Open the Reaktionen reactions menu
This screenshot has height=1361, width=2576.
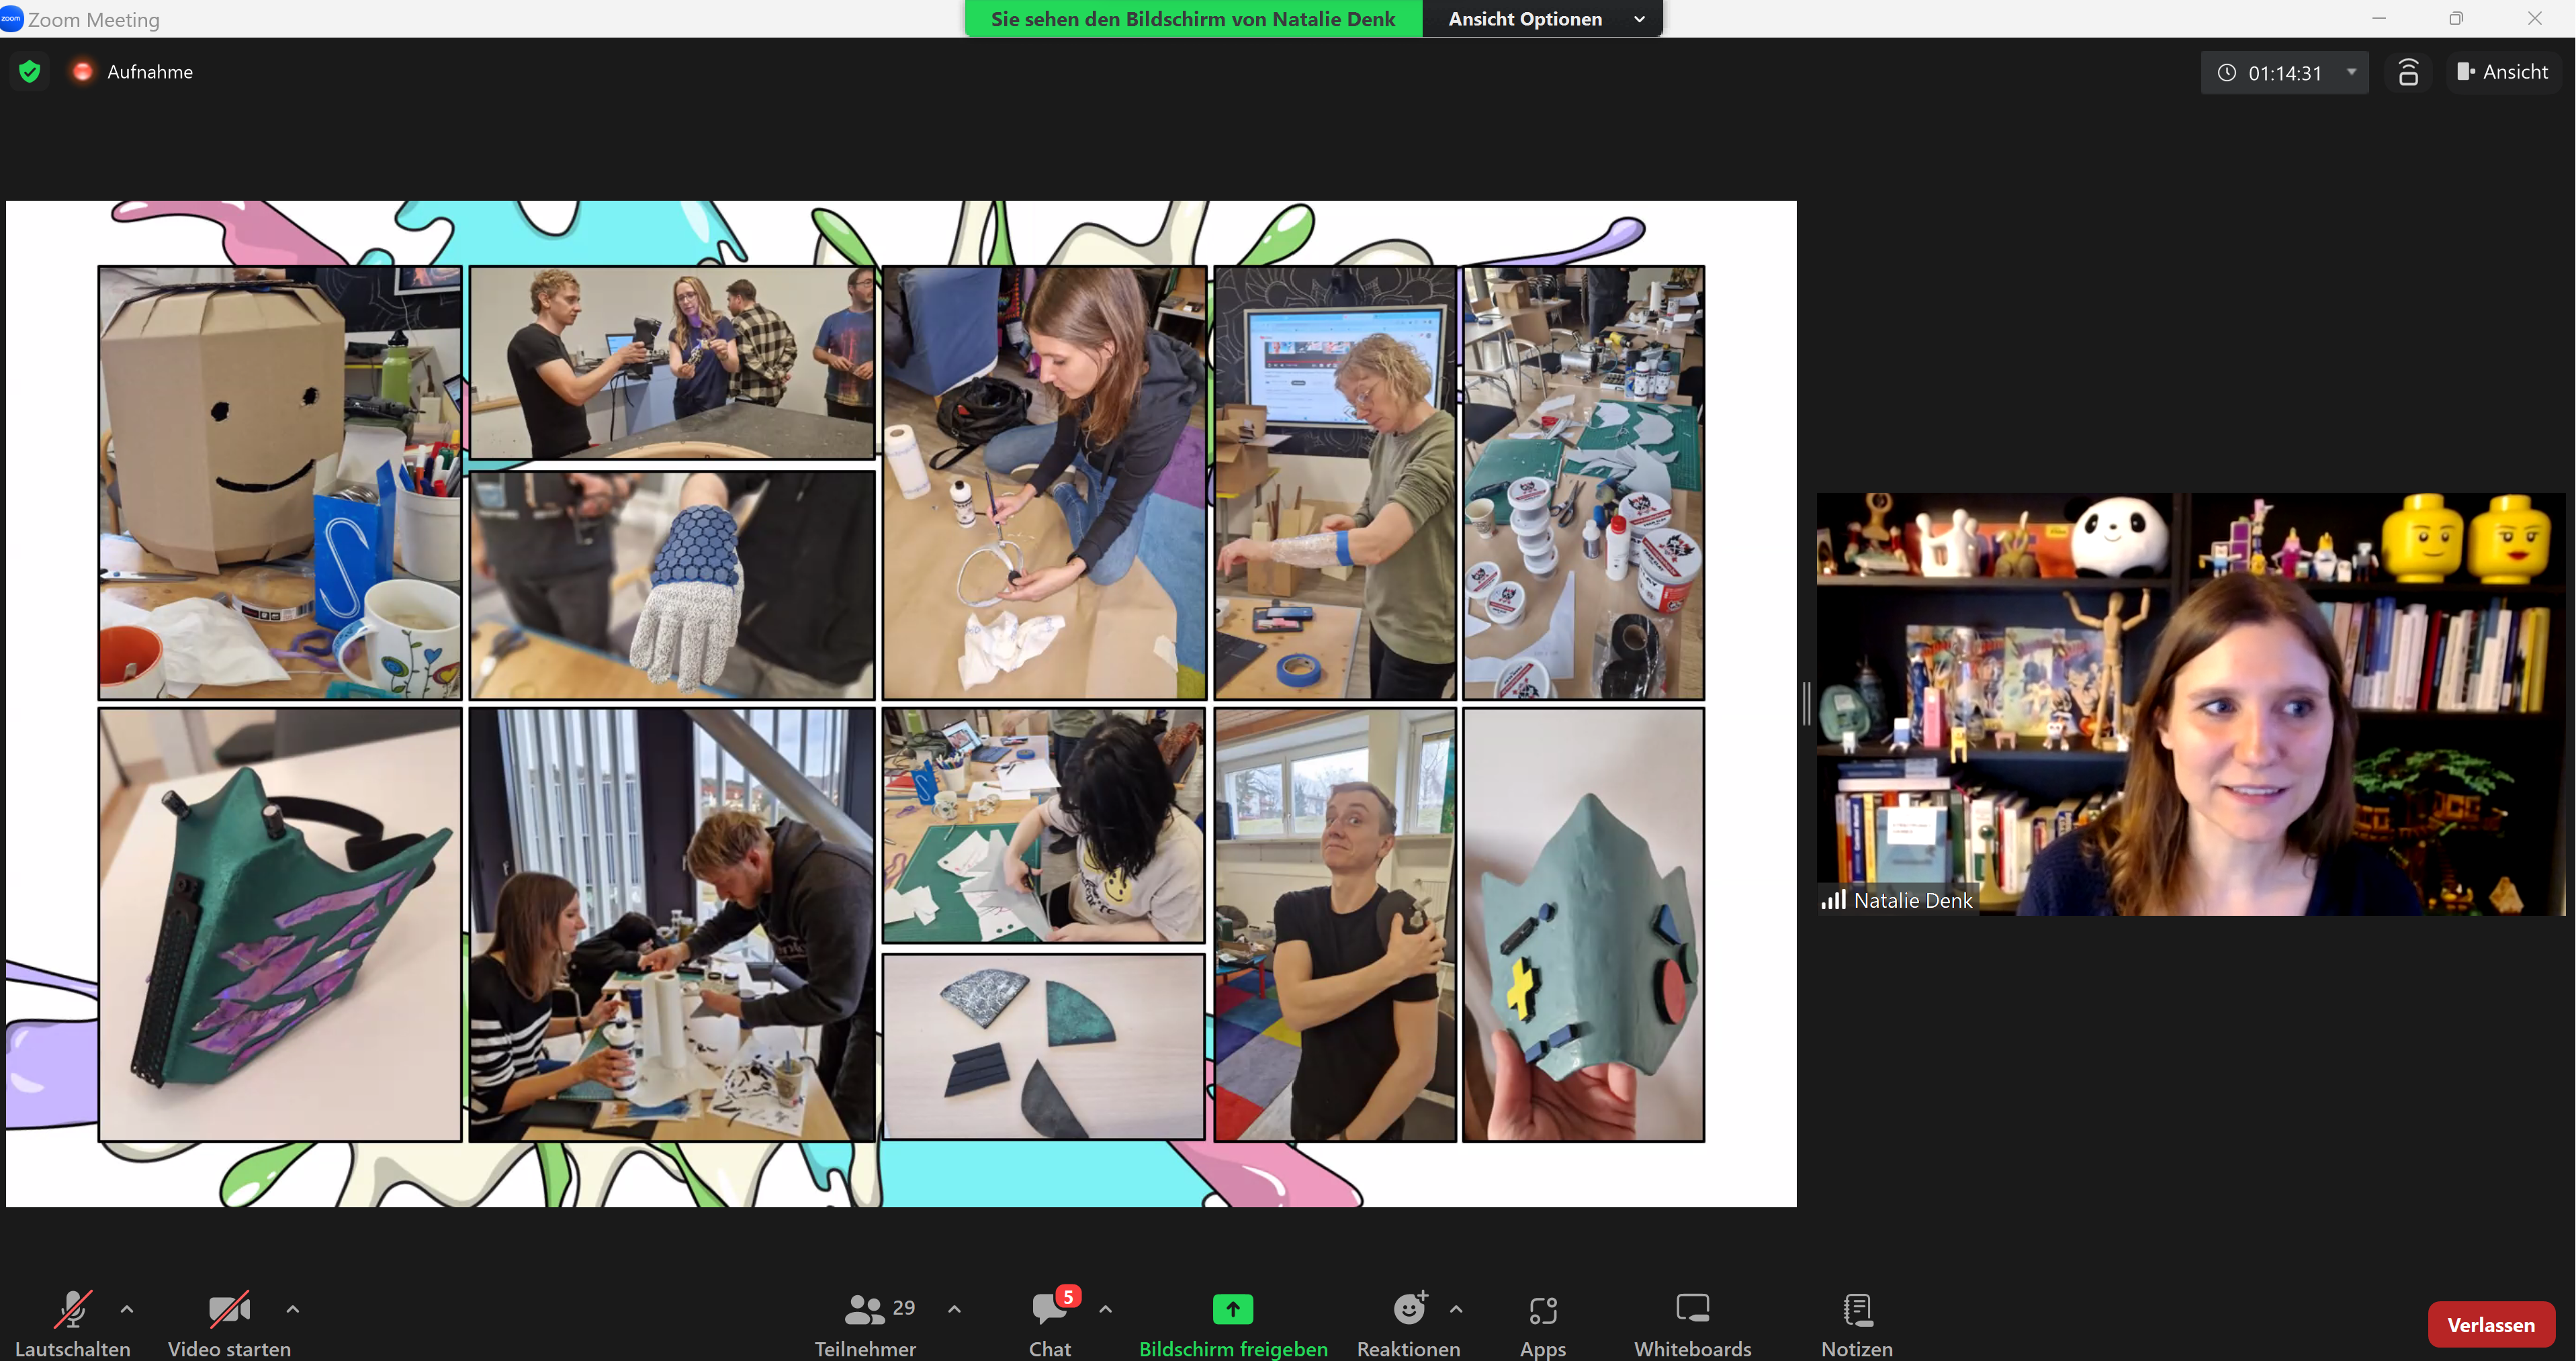1408,1324
